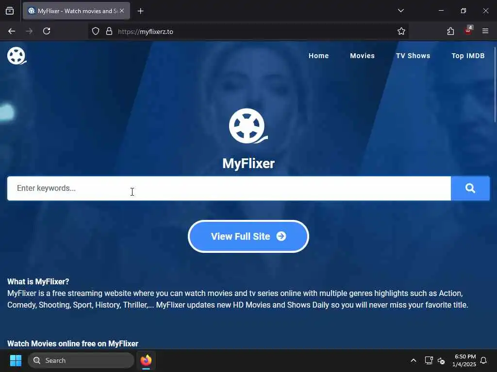Close the MyFlixer tab
497x372 pixels.
point(122,11)
